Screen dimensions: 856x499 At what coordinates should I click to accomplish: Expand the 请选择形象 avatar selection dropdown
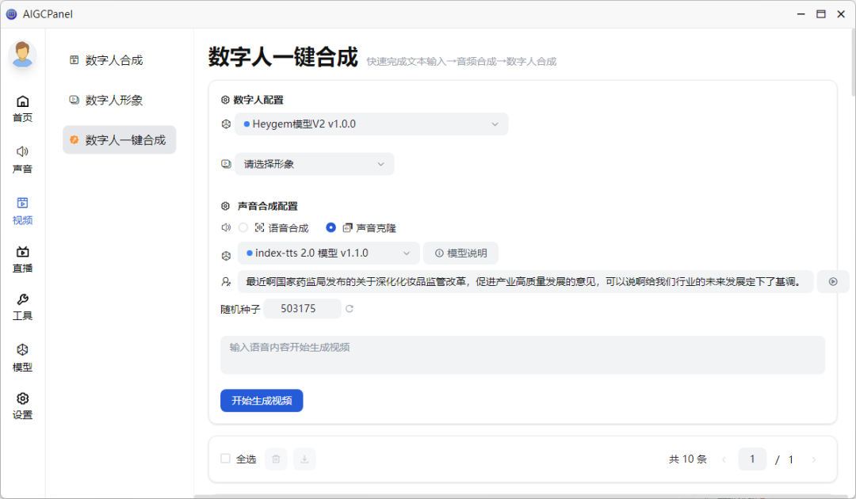click(x=314, y=163)
